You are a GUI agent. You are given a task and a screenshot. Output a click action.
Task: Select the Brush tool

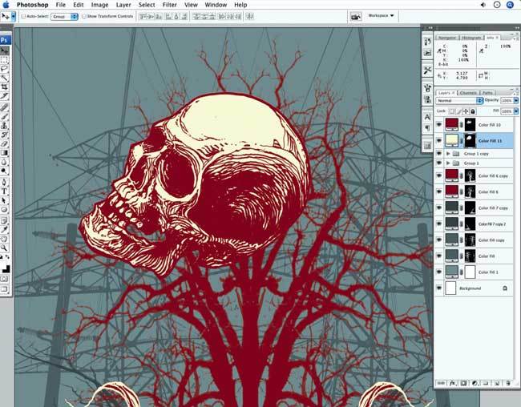click(x=5, y=116)
